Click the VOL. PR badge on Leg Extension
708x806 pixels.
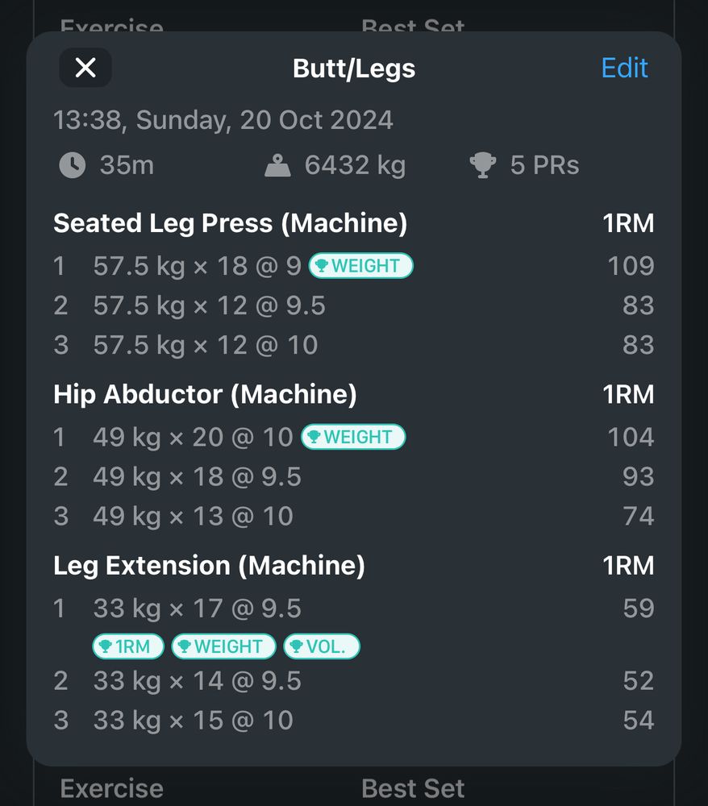(321, 646)
